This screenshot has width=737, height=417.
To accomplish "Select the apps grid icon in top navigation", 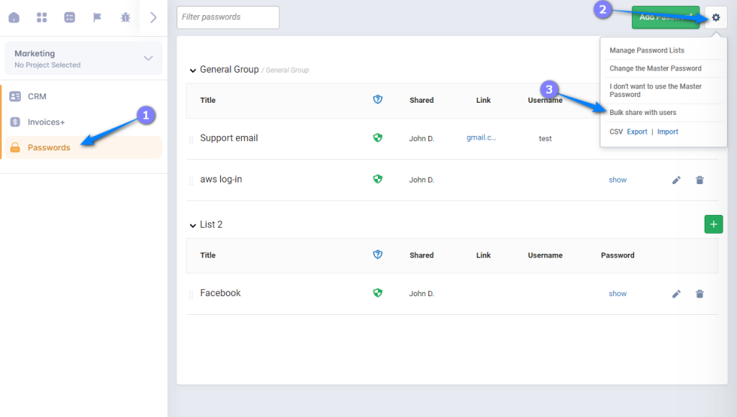I will (41, 17).
